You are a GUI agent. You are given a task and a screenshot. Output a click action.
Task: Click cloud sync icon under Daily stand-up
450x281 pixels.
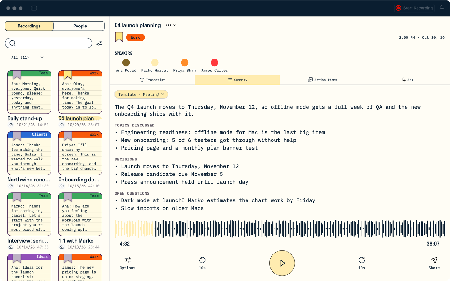pyautogui.click(x=11, y=125)
